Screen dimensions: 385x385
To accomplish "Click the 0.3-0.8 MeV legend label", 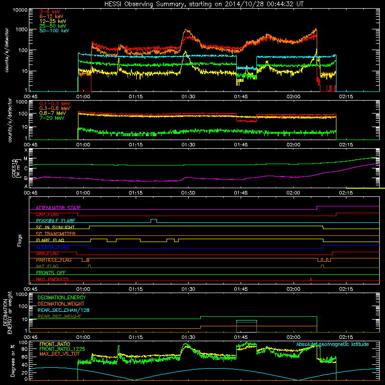I will [55, 108].
